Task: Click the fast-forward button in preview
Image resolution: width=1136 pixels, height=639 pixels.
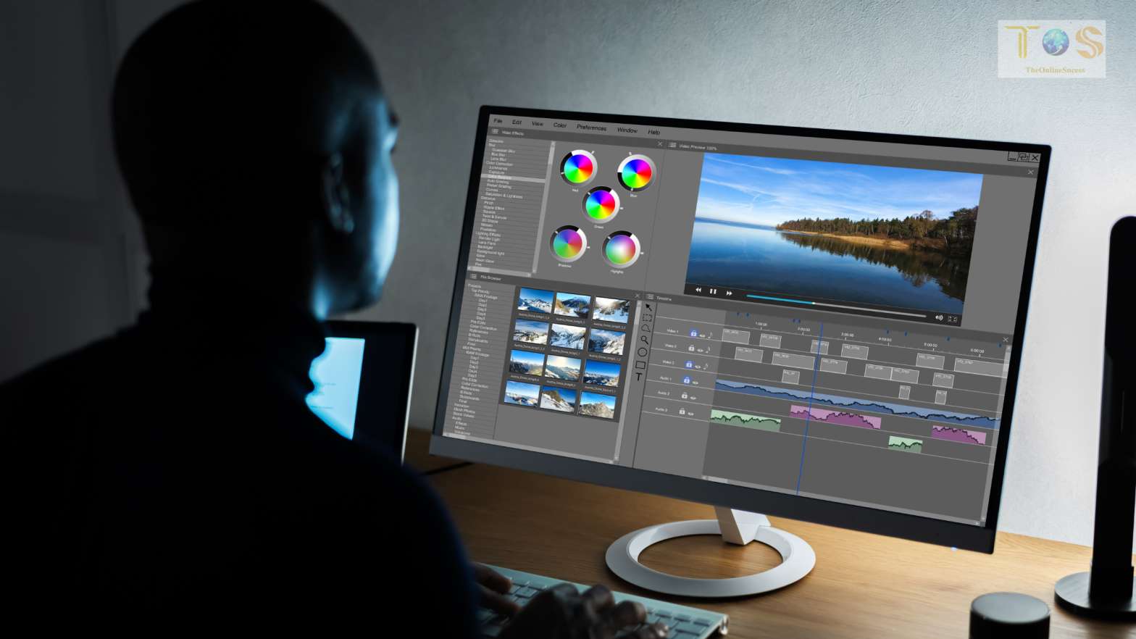Action: tap(729, 293)
